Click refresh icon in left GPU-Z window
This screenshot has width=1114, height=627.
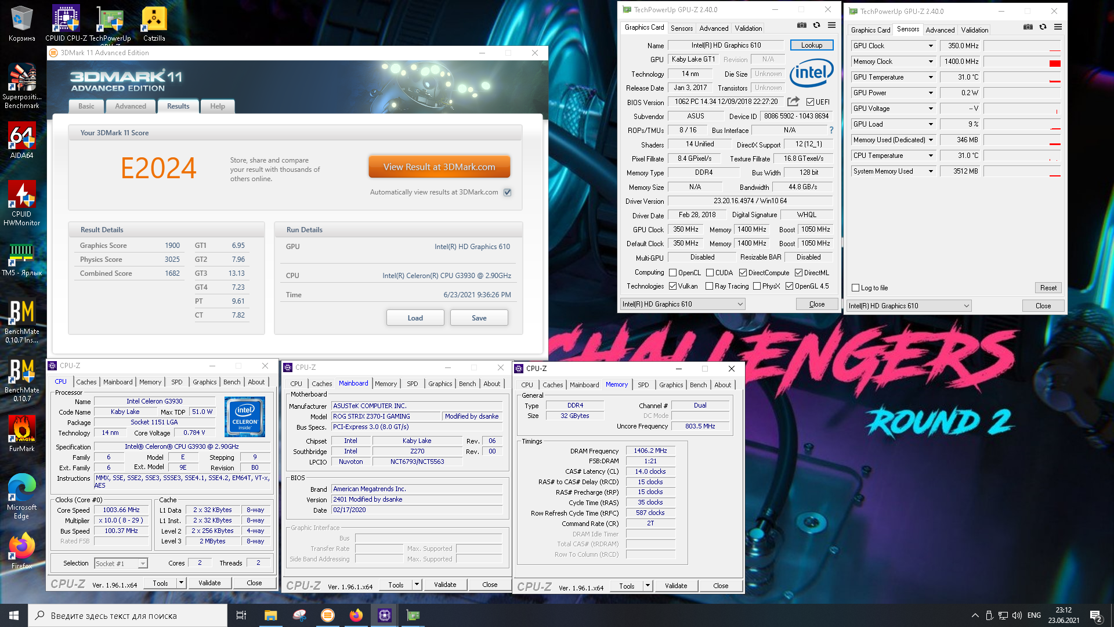(x=816, y=25)
